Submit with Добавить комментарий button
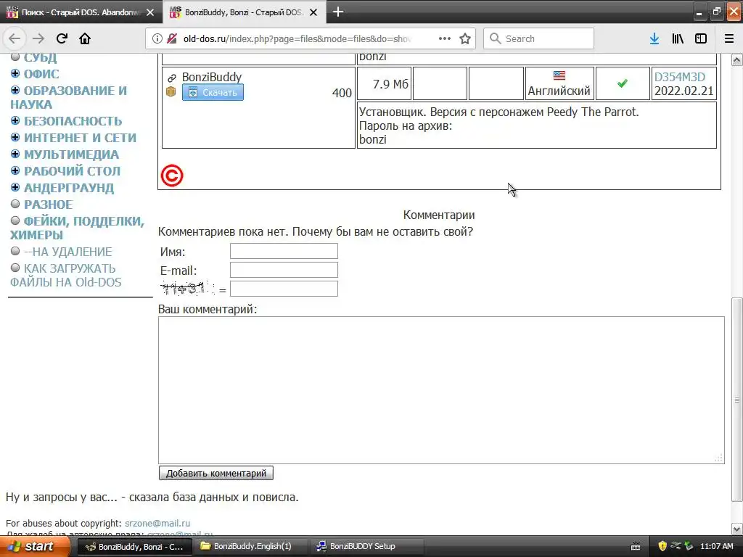743x557 pixels. click(216, 473)
